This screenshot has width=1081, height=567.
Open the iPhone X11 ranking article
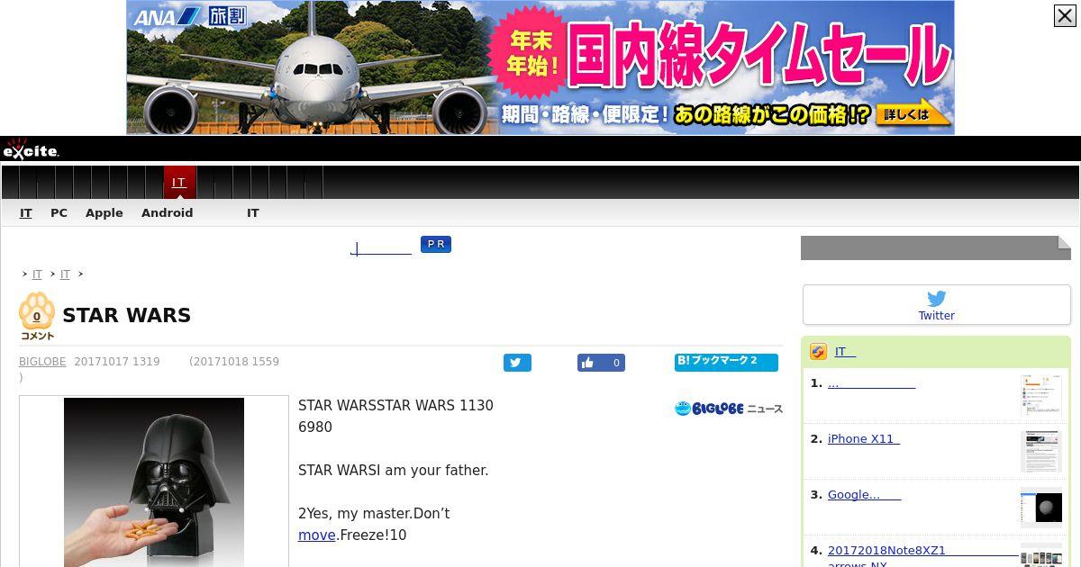click(863, 439)
